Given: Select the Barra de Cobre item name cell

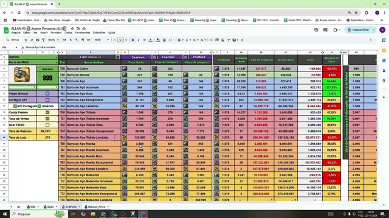Looking at the screenshot, I should pyautogui.click(x=94, y=68).
